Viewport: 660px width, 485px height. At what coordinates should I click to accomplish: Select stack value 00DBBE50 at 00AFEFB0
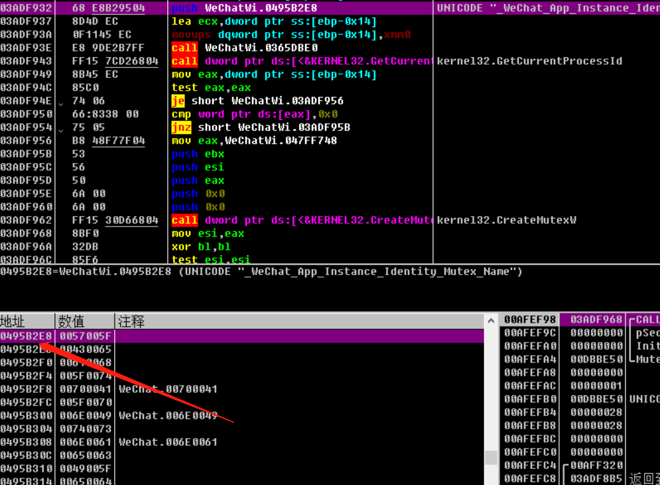click(596, 400)
